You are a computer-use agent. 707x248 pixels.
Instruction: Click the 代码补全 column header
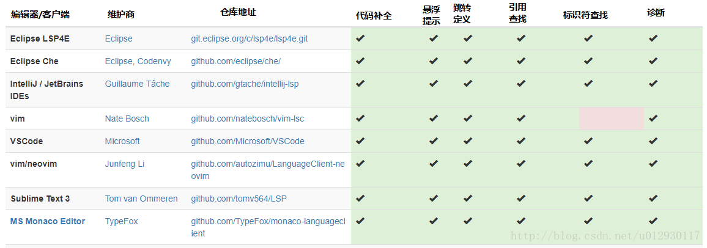(x=374, y=16)
